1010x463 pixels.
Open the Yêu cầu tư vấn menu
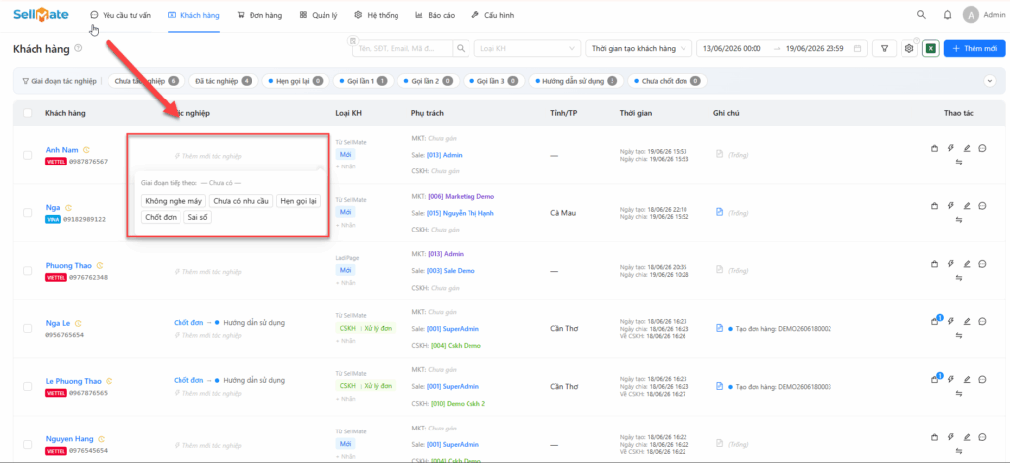[120, 15]
